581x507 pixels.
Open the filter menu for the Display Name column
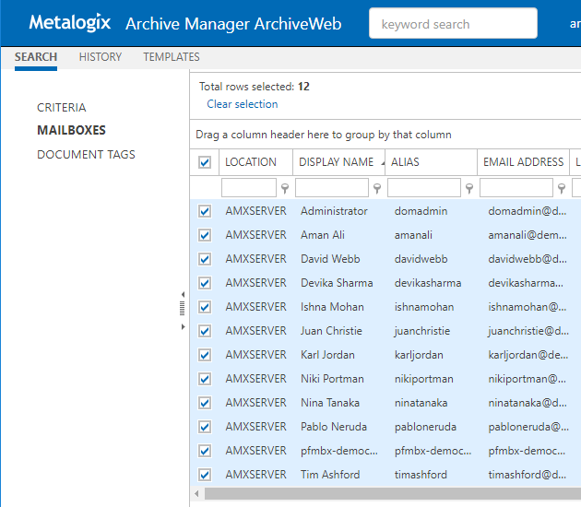(376, 189)
